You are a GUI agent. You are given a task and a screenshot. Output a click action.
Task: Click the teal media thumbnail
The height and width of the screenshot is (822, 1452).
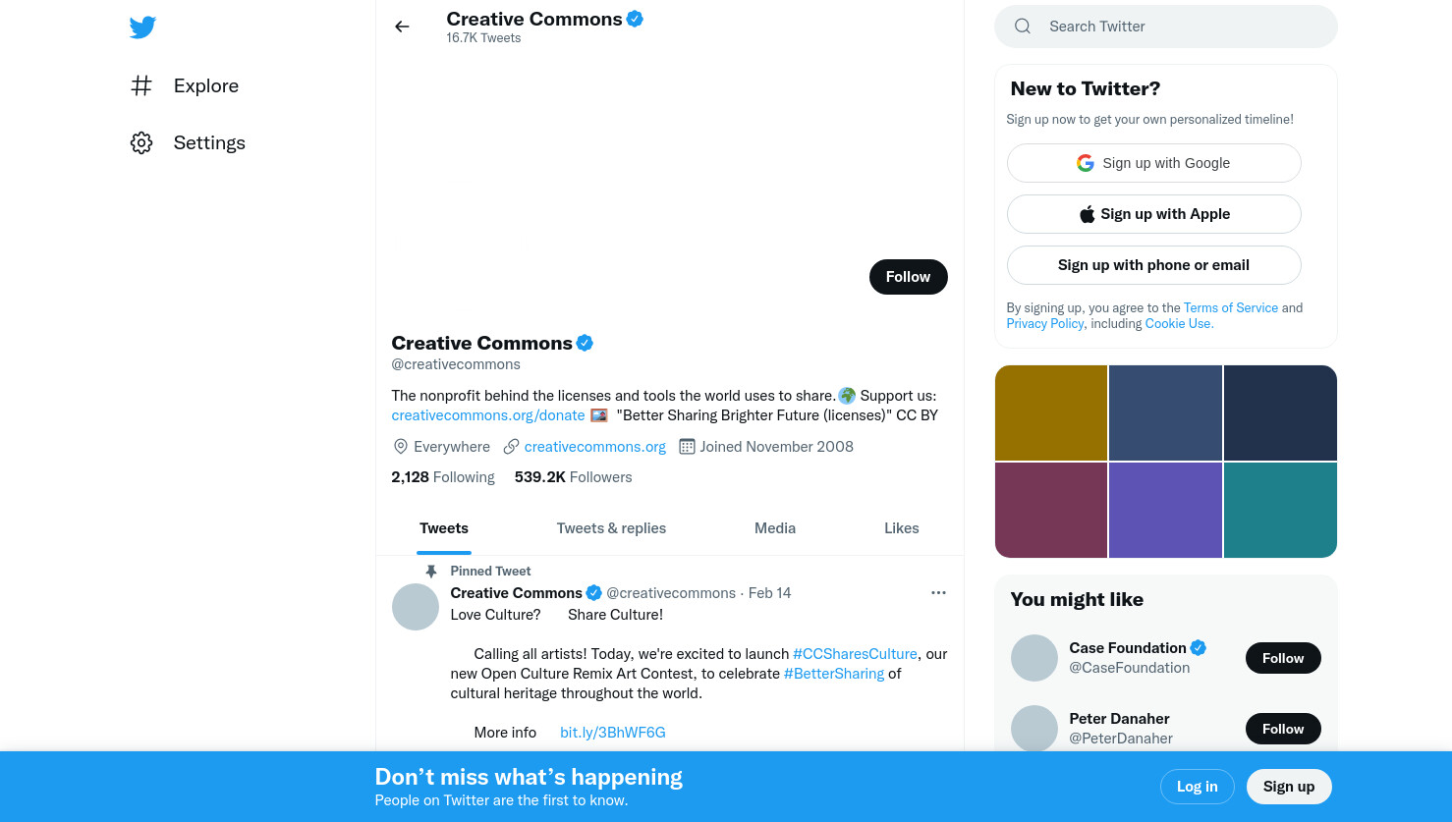click(1280, 511)
